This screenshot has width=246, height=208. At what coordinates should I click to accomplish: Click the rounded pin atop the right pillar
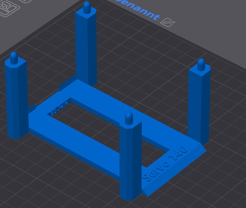click(201, 64)
